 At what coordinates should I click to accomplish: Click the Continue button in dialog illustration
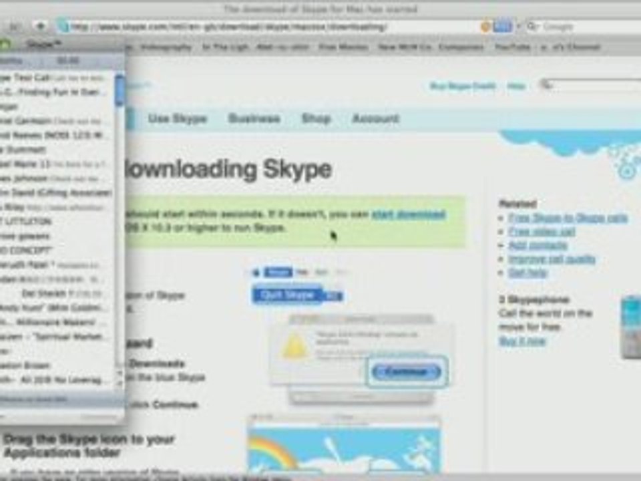tap(407, 371)
